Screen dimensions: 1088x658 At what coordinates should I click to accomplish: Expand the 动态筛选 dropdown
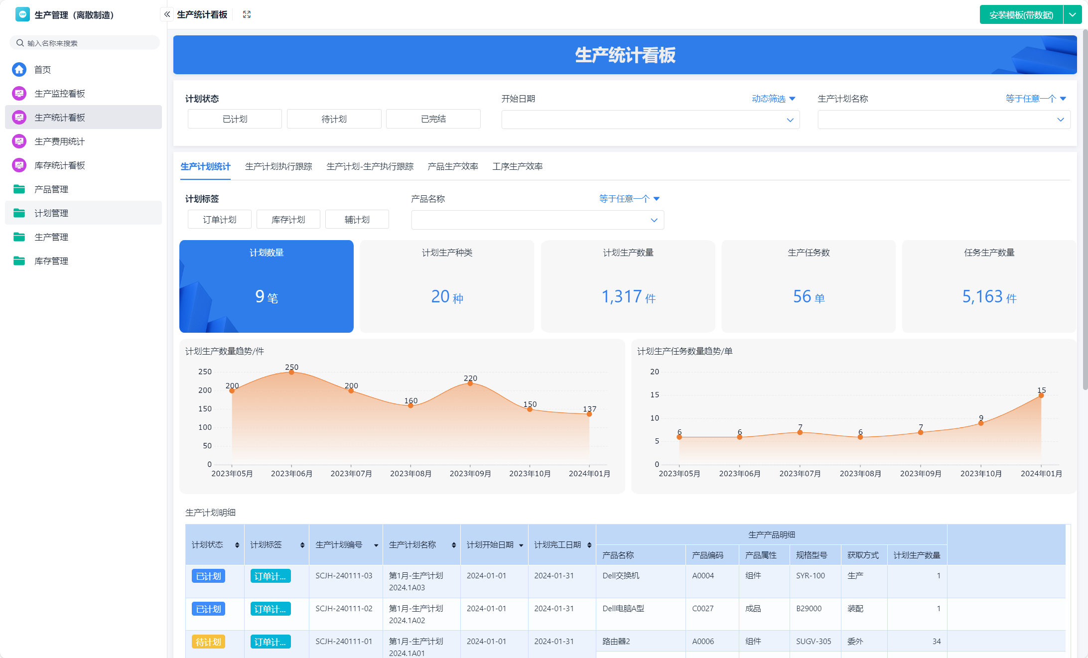pos(773,99)
